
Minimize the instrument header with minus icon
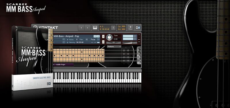point(139,37)
